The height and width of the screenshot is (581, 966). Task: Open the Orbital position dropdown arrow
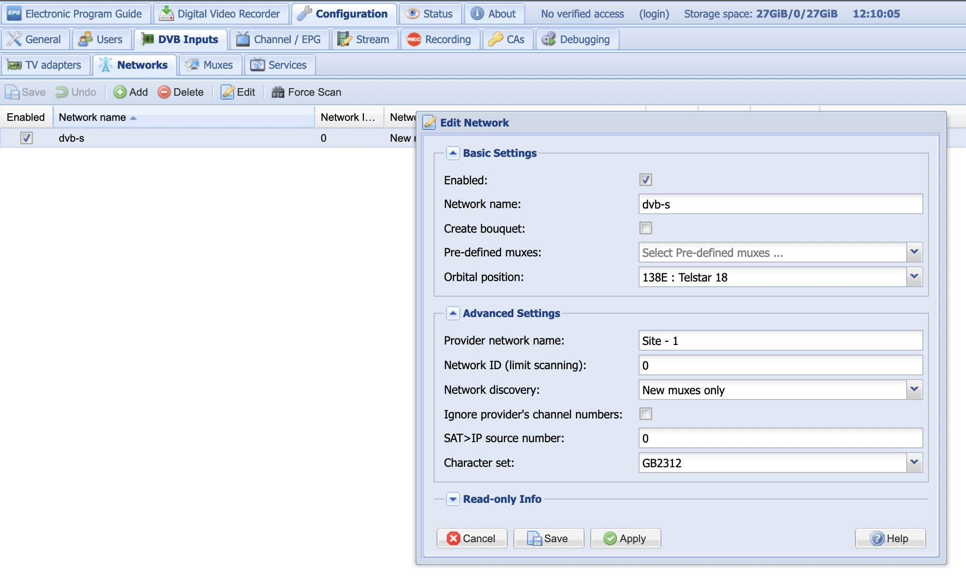[x=915, y=277]
